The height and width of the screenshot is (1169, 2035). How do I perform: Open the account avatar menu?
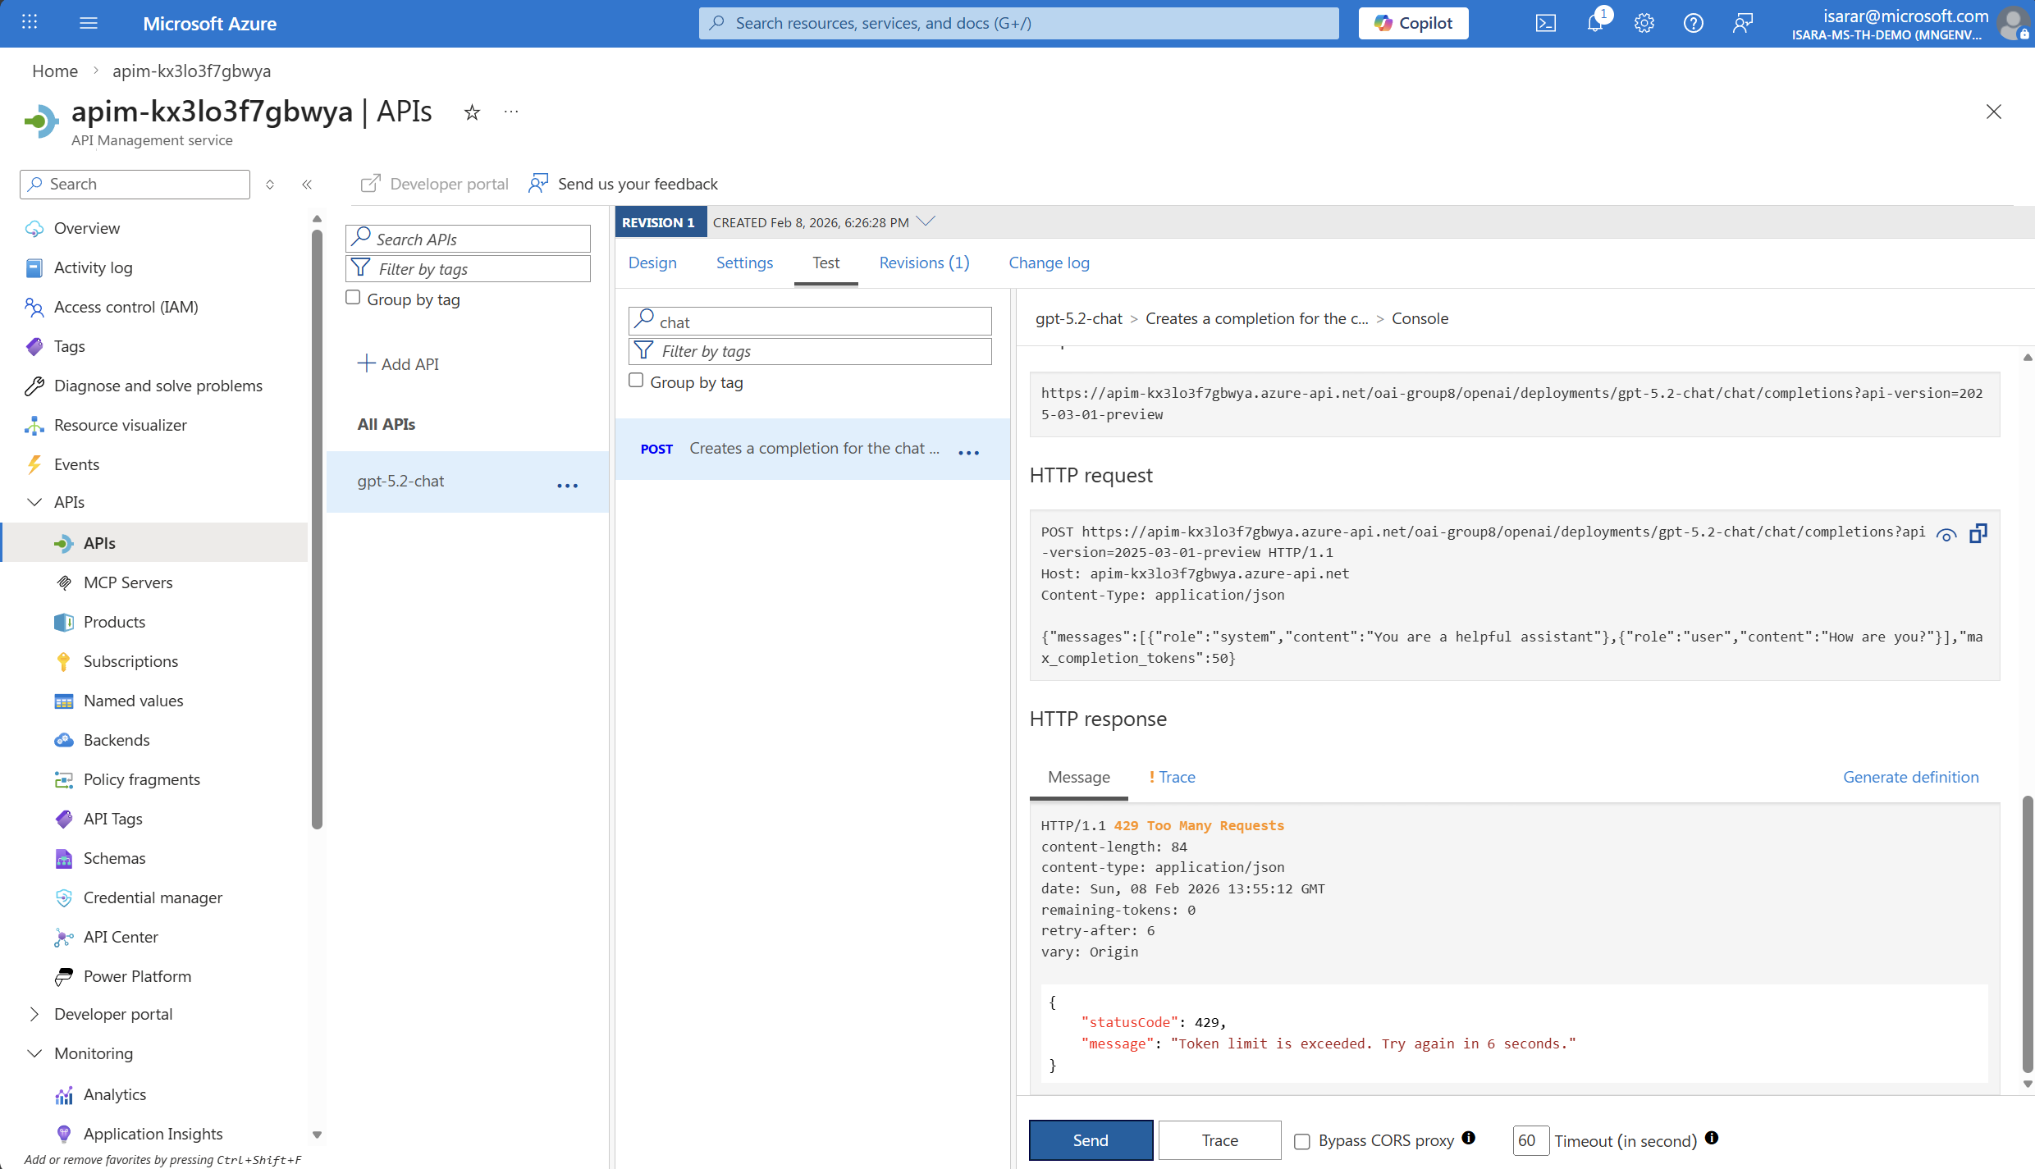click(x=2013, y=23)
